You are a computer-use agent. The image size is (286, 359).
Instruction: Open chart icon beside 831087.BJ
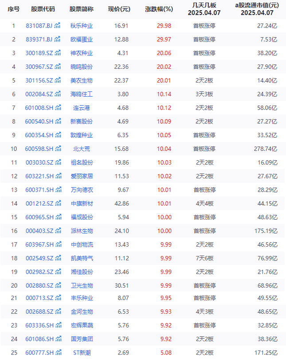click(58, 25)
